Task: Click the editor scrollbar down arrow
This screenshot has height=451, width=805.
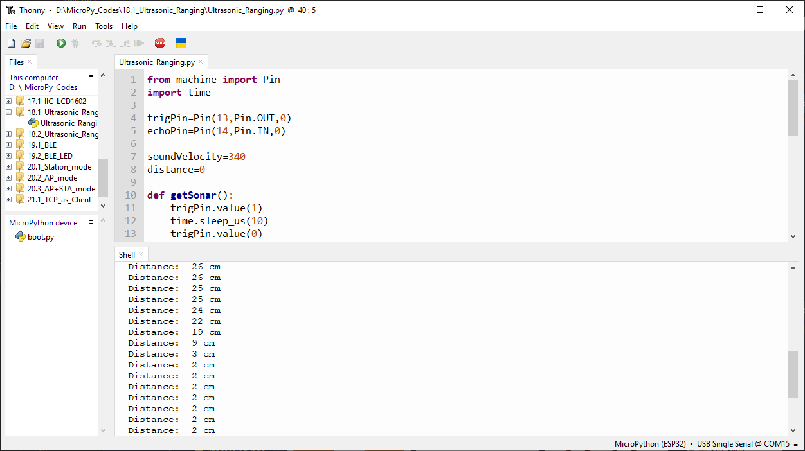Action: pyautogui.click(x=793, y=236)
